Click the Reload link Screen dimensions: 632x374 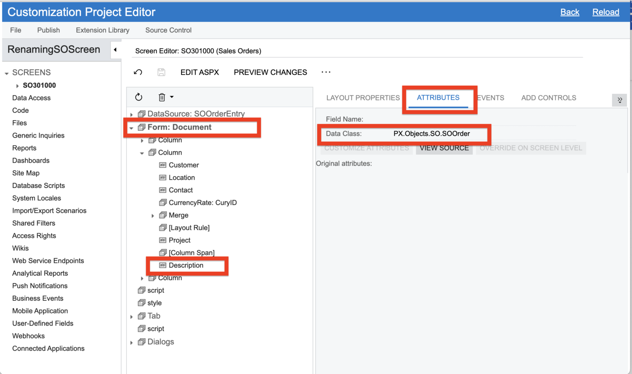point(606,12)
